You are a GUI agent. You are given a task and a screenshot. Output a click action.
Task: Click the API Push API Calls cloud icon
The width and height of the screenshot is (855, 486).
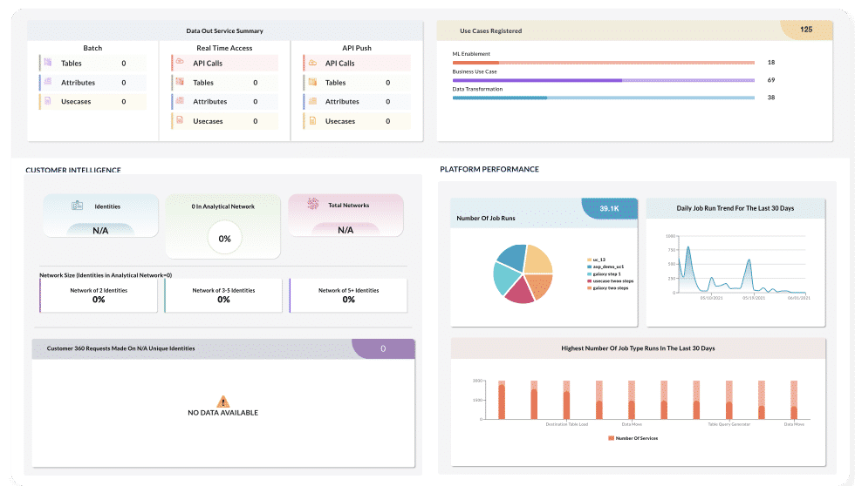point(311,63)
